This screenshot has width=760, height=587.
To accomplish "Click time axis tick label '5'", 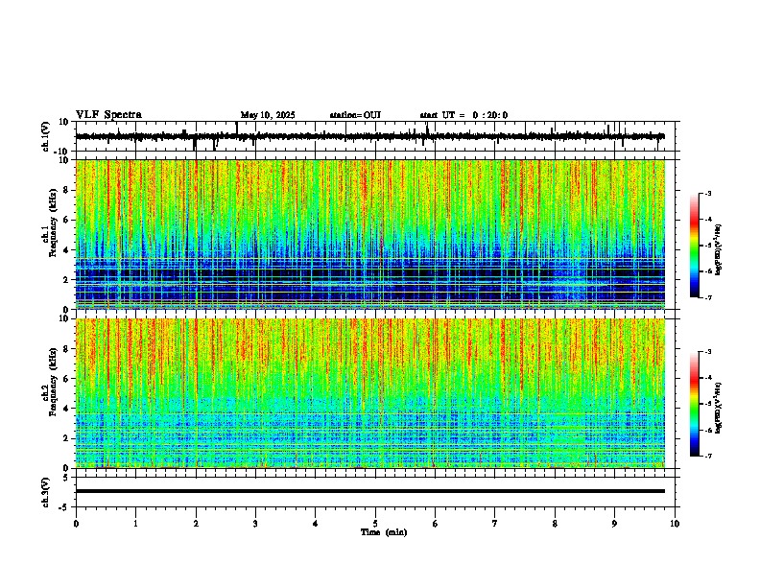I will 375,524.
